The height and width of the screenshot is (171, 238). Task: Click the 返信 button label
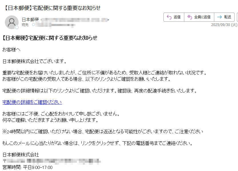tap(177, 17)
